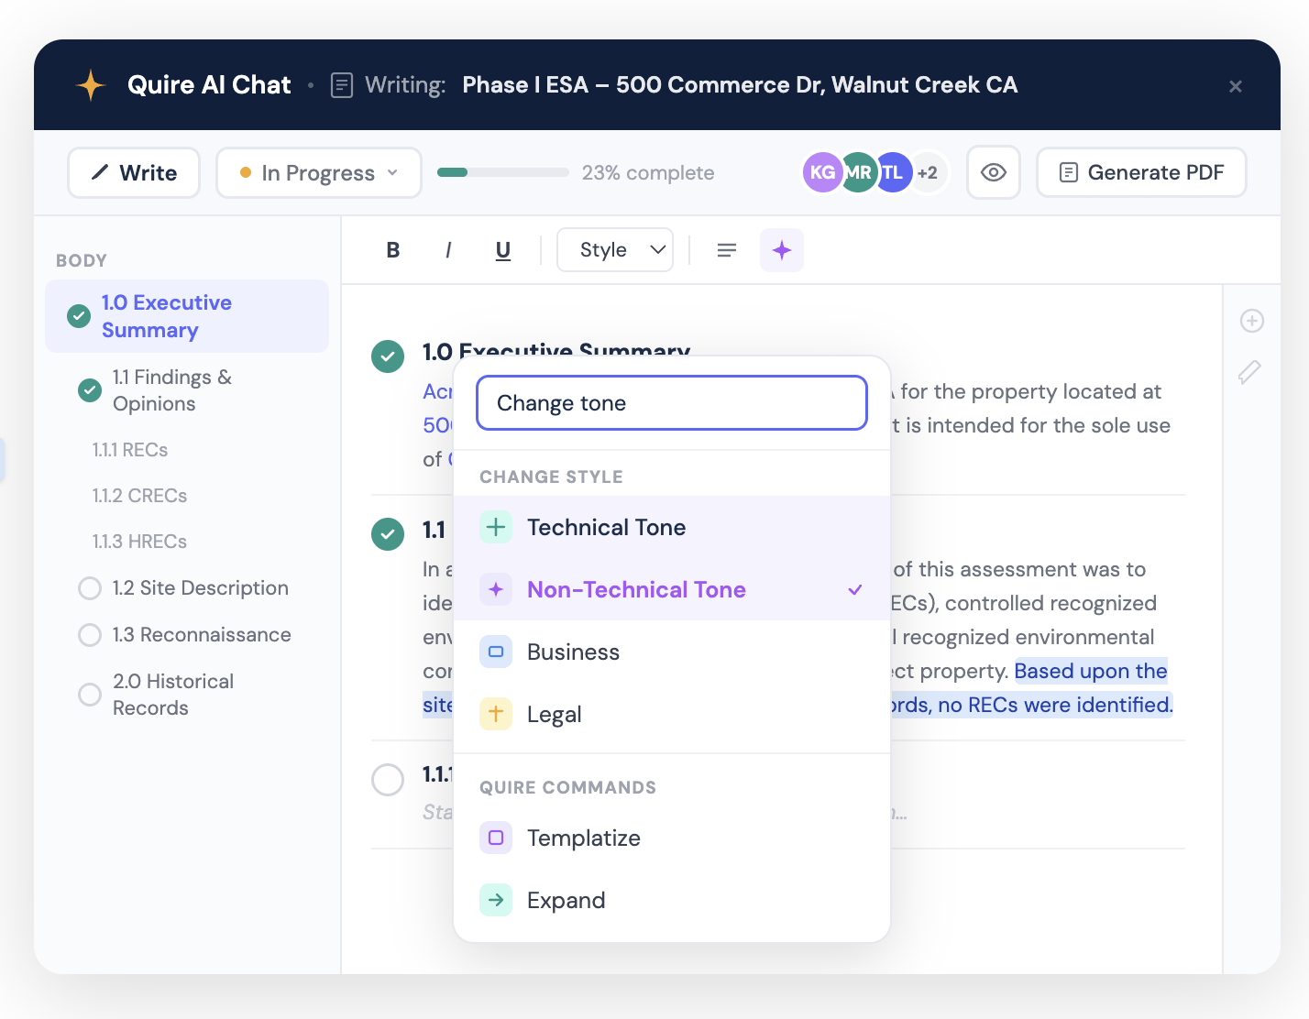Check the 1.2 Site Description circle

click(x=90, y=588)
